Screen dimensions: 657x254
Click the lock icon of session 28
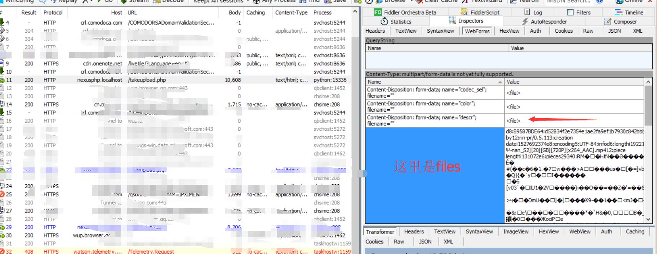2,219
